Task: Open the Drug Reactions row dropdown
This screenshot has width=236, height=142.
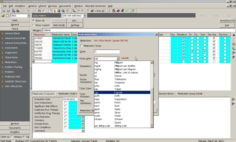Action: coord(83,116)
